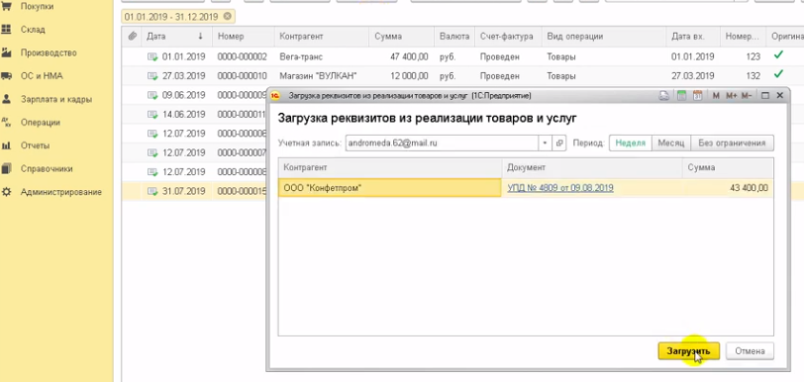Remove the 01.01.2019 - 31.12.2019 period filter
The width and height of the screenshot is (804, 382).
pos(227,17)
